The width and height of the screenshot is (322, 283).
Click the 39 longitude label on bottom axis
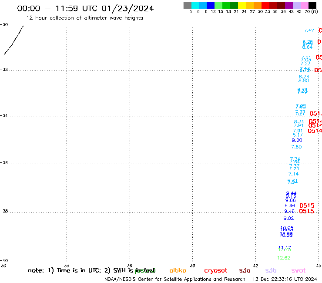point(192,266)
